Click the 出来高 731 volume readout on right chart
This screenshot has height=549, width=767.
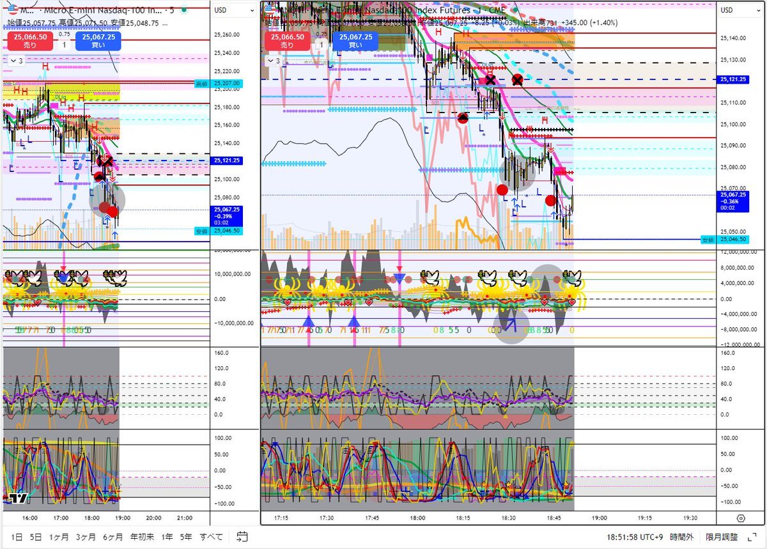click(x=541, y=23)
